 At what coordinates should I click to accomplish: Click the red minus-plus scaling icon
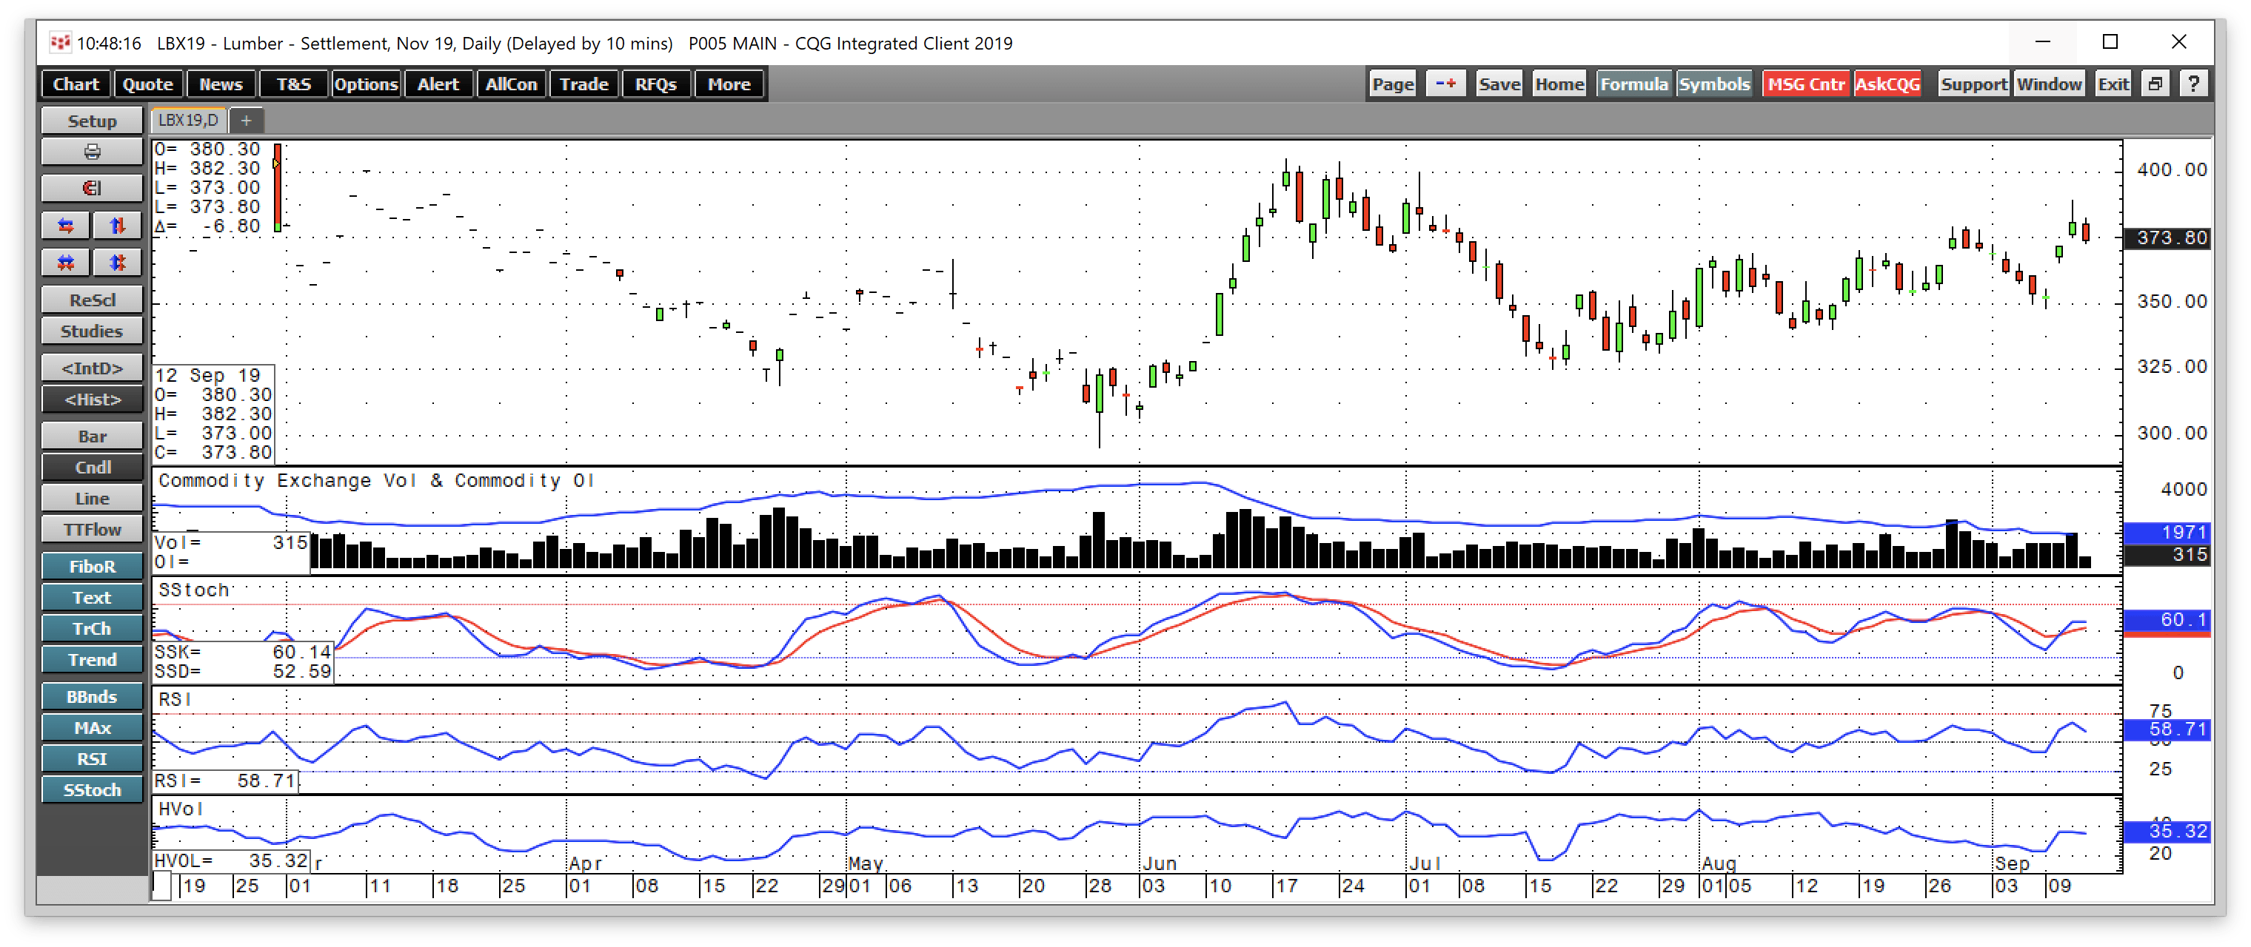(x=1445, y=83)
